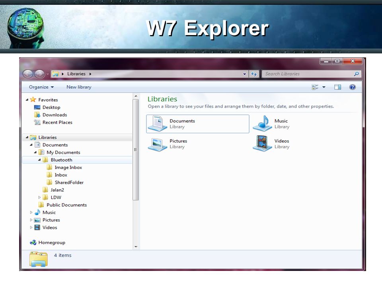382x287 pixels.
Task: Expand the Pictures library node
Action: pyautogui.click(x=31, y=220)
